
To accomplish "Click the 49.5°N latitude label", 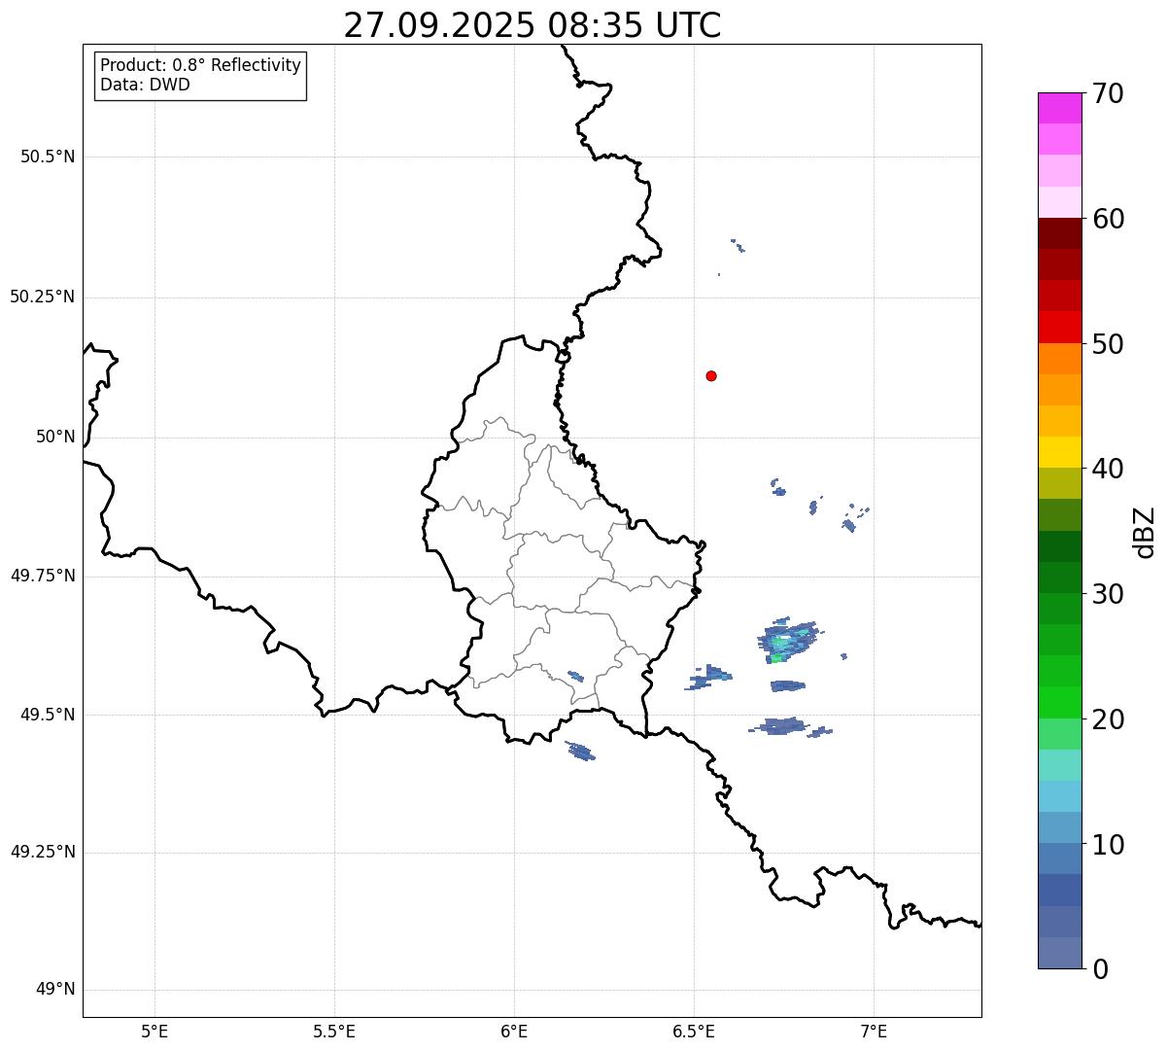I will tap(48, 715).
